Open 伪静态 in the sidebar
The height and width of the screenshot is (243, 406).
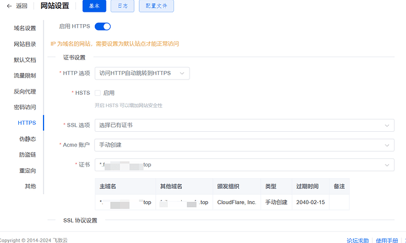tap(28, 139)
